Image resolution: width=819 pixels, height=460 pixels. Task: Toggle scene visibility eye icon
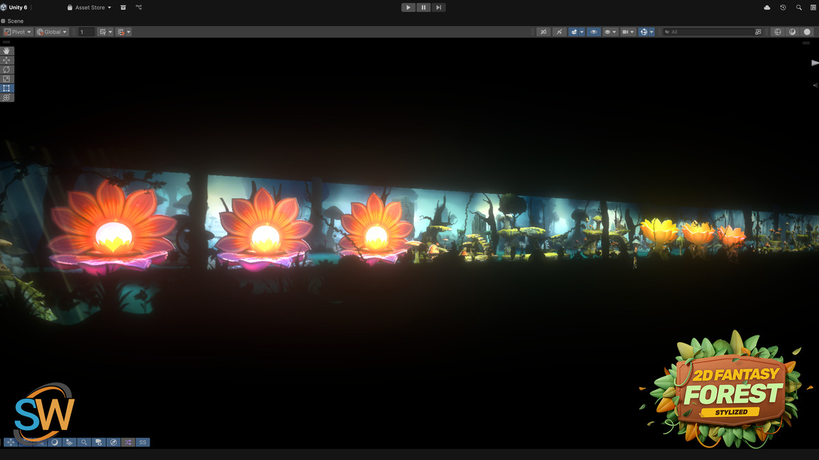pyautogui.click(x=594, y=32)
